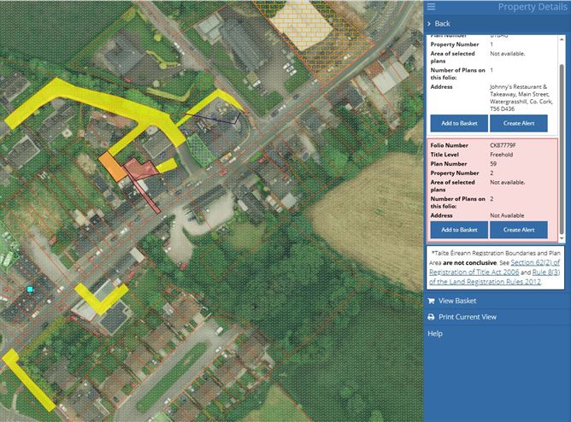Add Johnny's Restaurant property to basket

[458, 123]
